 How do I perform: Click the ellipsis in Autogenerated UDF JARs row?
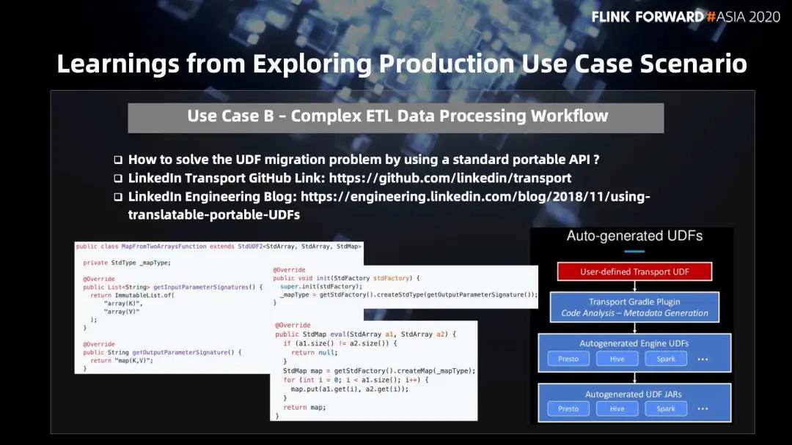point(703,408)
